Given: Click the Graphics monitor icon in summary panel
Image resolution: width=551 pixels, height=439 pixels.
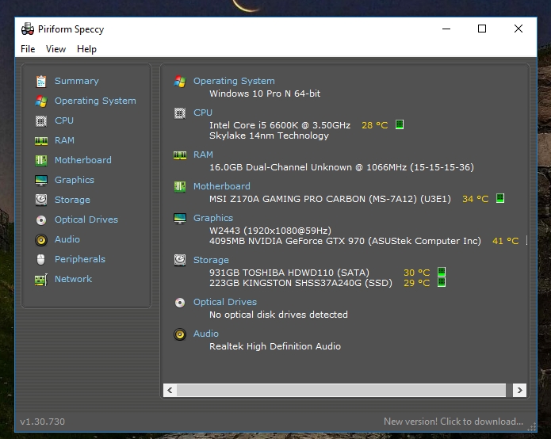Looking at the screenshot, I should pos(180,218).
